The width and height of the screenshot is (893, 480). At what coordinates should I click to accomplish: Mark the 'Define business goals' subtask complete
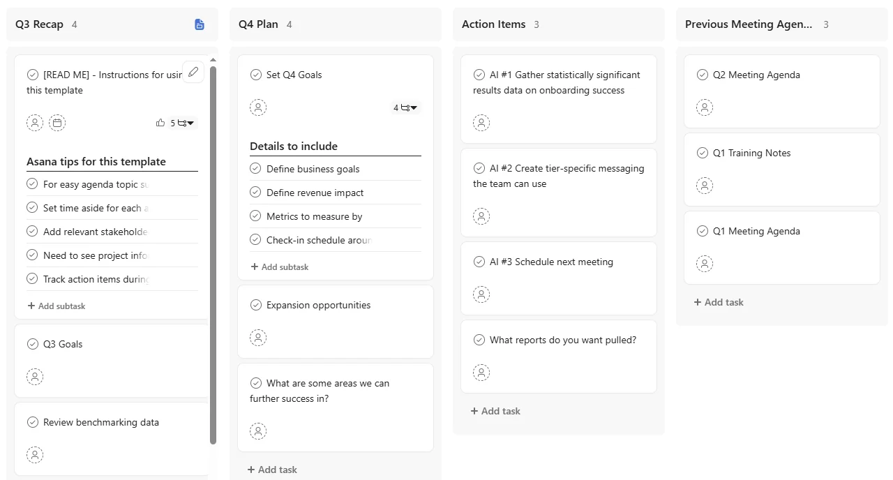tap(255, 169)
